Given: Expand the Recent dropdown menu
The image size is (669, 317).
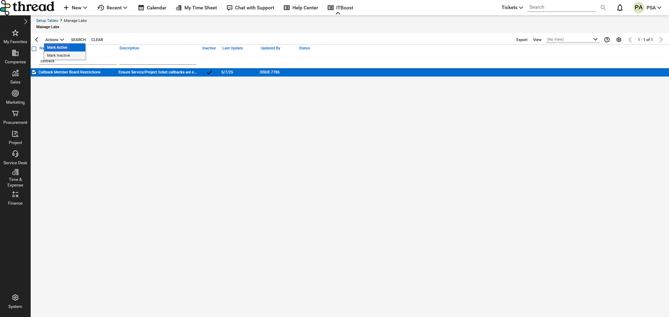Looking at the screenshot, I should pyautogui.click(x=113, y=8).
